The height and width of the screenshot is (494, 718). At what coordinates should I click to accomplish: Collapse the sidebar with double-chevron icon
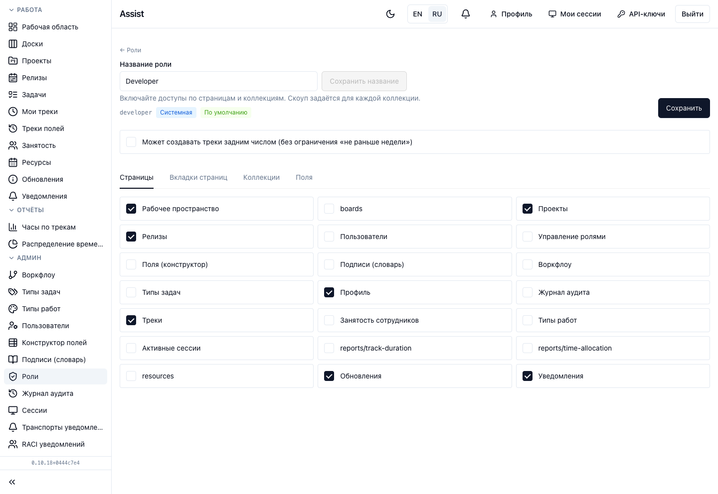click(12, 482)
